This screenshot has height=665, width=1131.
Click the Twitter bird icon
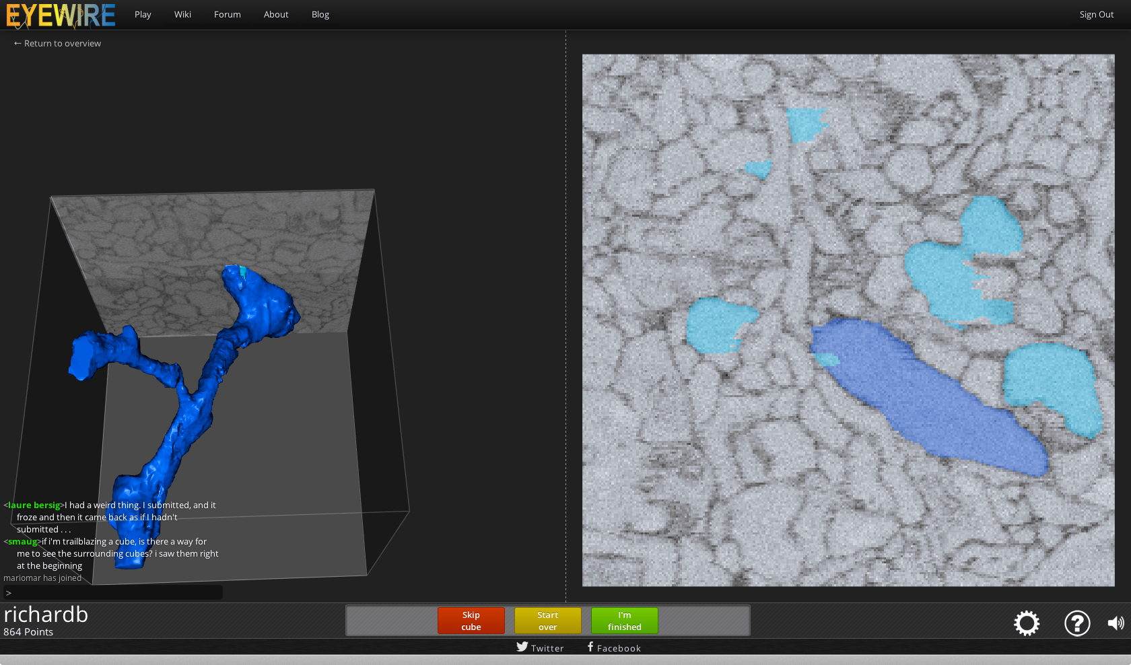tap(522, 647)
